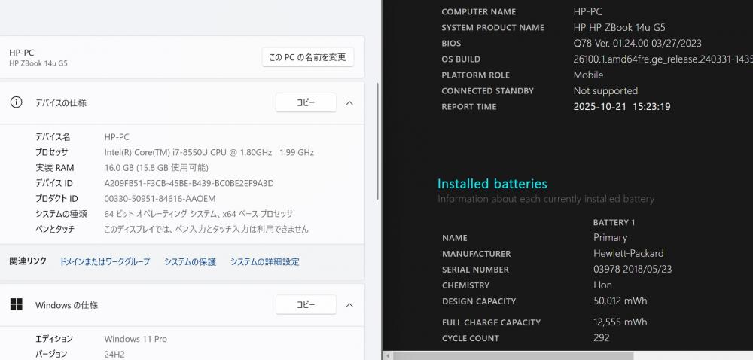
Task: Click battery serial number 03978 2018/05/23
Action: point(633,270)
